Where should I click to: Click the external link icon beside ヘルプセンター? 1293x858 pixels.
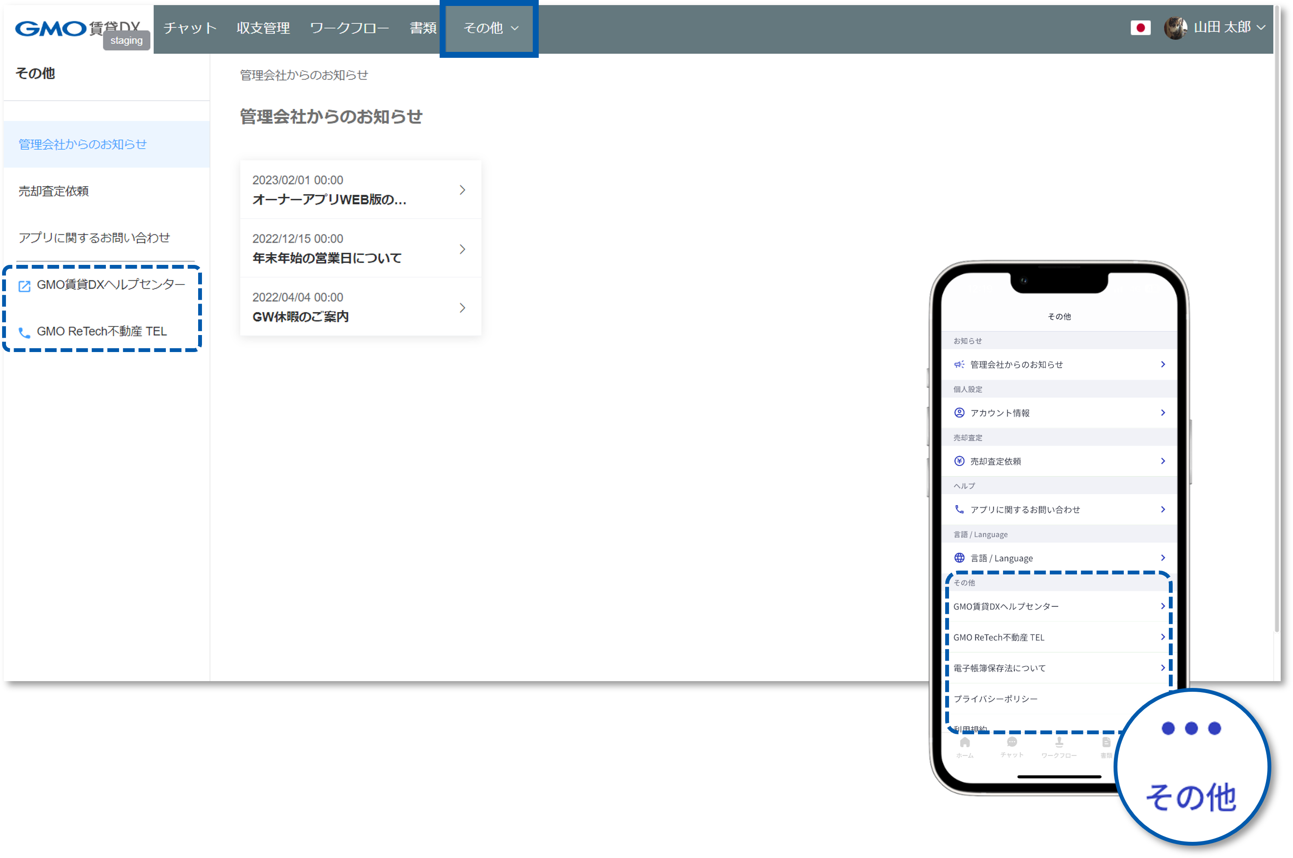pyautogui.click(x=25, y=286)
